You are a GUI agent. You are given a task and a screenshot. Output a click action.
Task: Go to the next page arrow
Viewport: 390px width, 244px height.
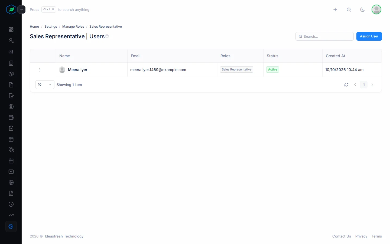pos(372,85)
